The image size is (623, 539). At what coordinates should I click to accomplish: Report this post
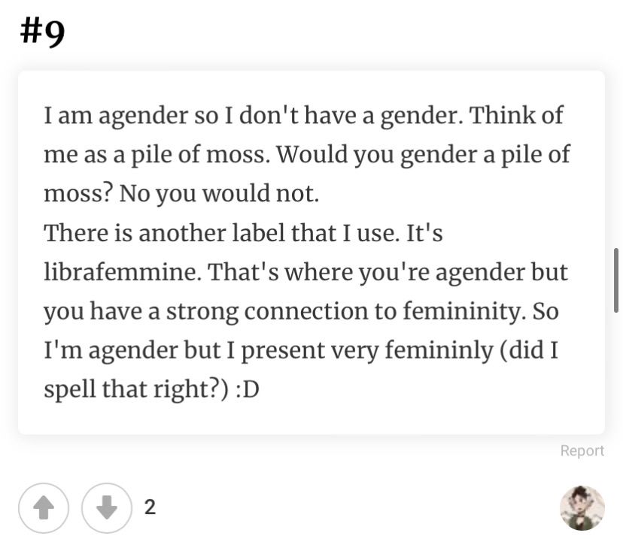pos(582,451)
